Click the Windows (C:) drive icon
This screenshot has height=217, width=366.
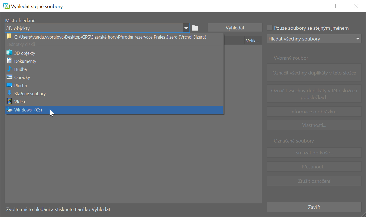(9, 110)
